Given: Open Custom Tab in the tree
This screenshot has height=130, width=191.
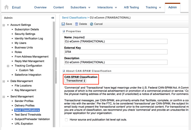Looking at the screenshot, I should tap(26, 70).
